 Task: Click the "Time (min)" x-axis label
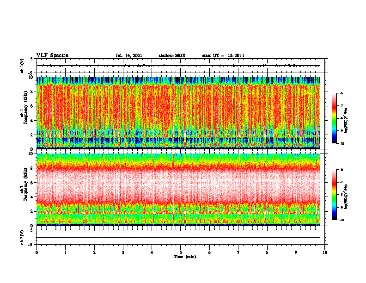coord(185,257)
